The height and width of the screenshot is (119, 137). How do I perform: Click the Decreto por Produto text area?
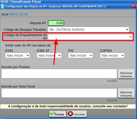pyautogui.click(x=59, y=74)
